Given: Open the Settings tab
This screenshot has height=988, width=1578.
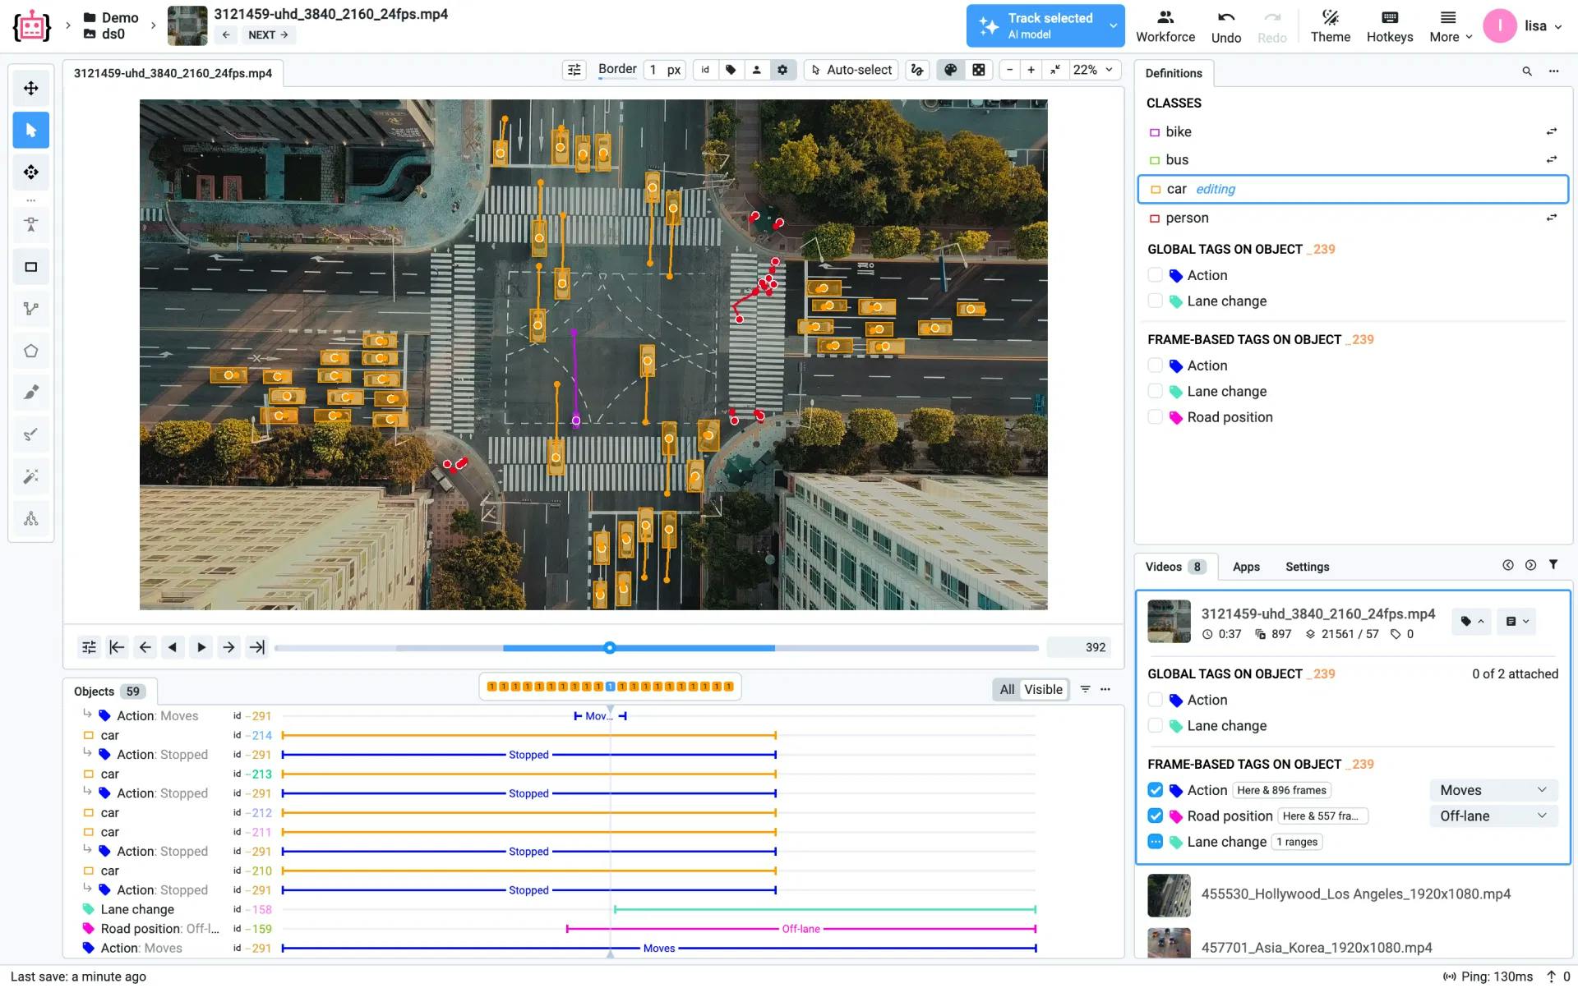Looking at the screenshot, I should pyautogui.click(x=1307, y=567).
